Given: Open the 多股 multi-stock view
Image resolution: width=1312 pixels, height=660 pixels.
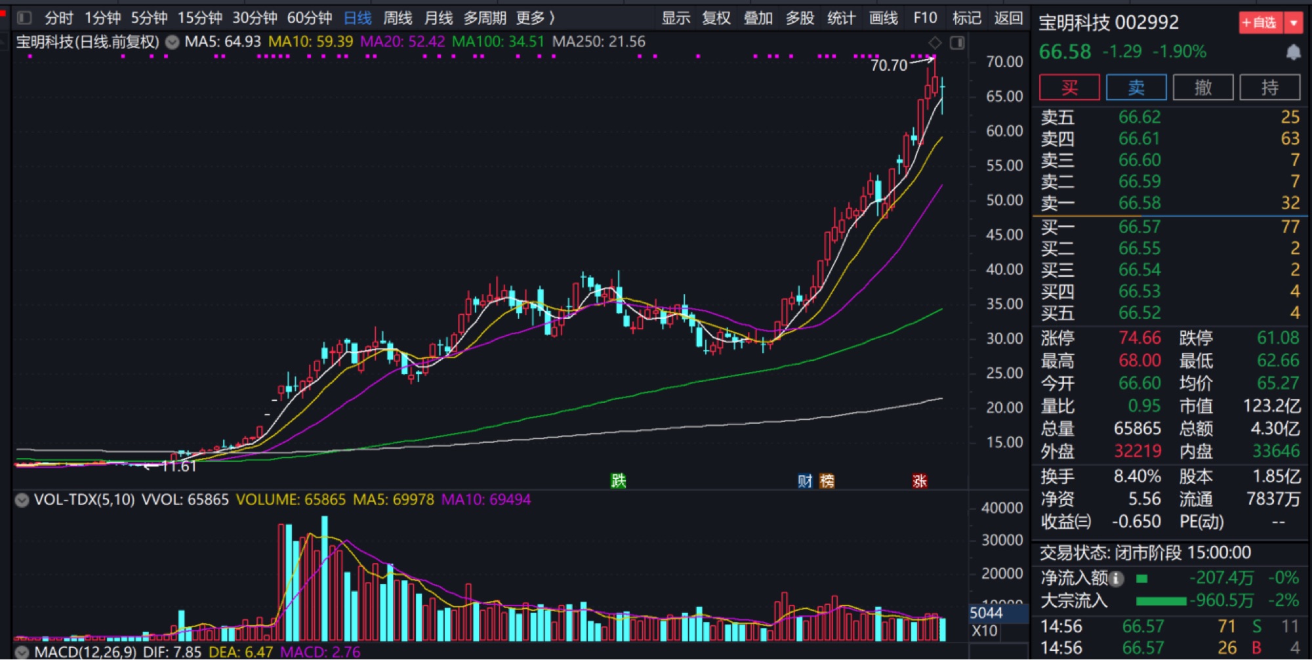Looking at the screenshot, I should click(800, 18).
